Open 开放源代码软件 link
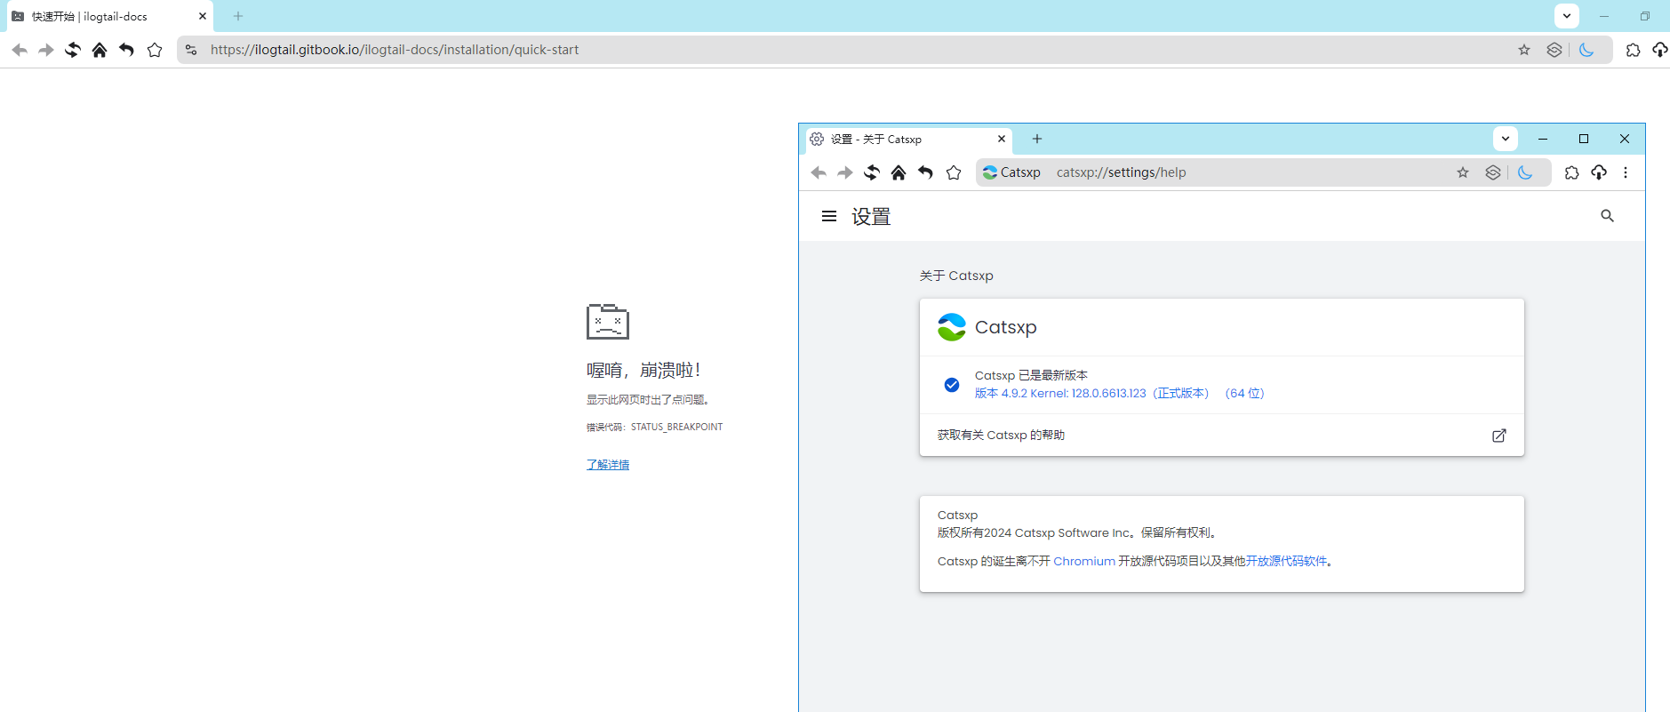The width and height of the screenshot is (1670, 712). [x=1286, y=561]
